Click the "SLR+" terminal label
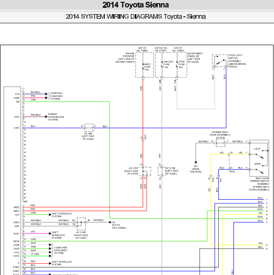The width and height of the screenshot is (274, 275). 16,233
